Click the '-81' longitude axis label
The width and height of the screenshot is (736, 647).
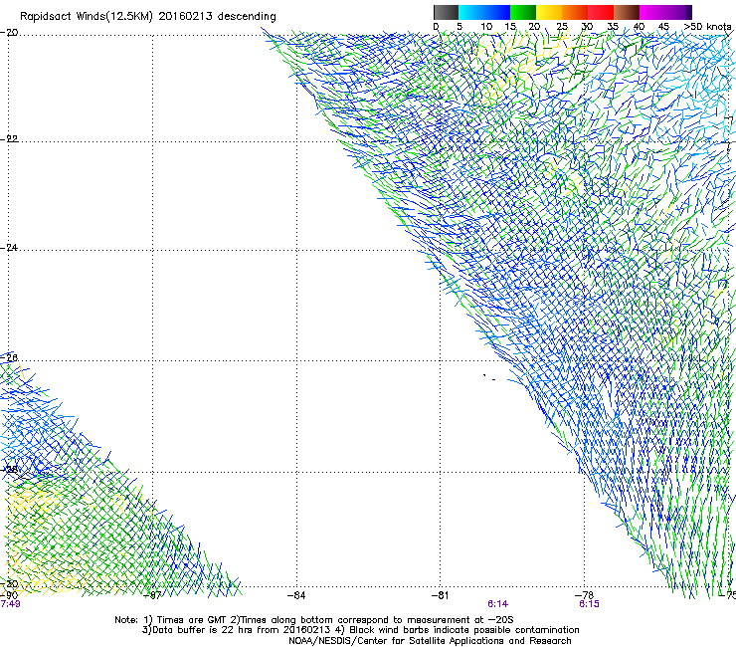441,595
